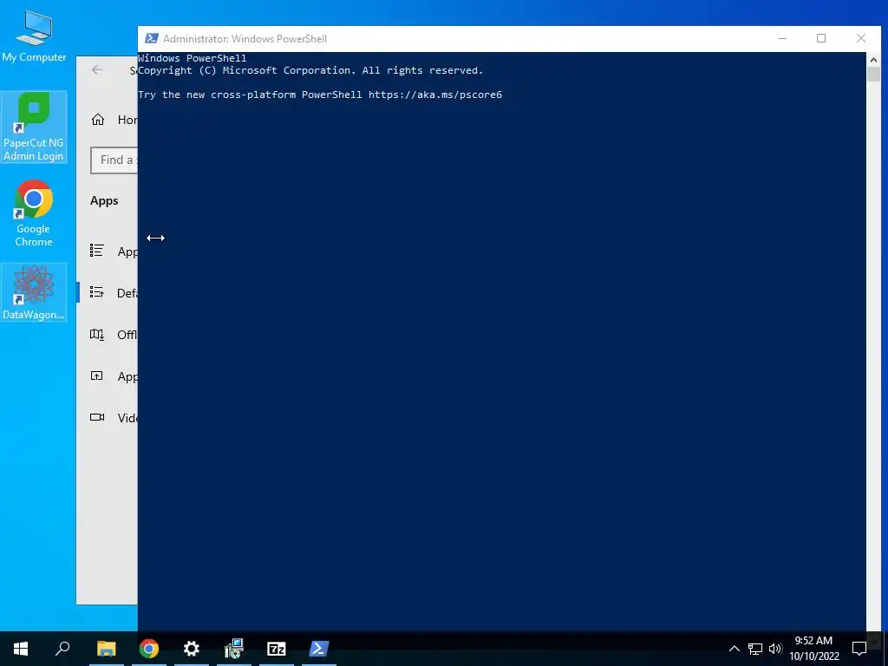This screenshot has width=888, height=666.
Task: Maximize the PowerShell window
Action: click(x=821, y=38)
